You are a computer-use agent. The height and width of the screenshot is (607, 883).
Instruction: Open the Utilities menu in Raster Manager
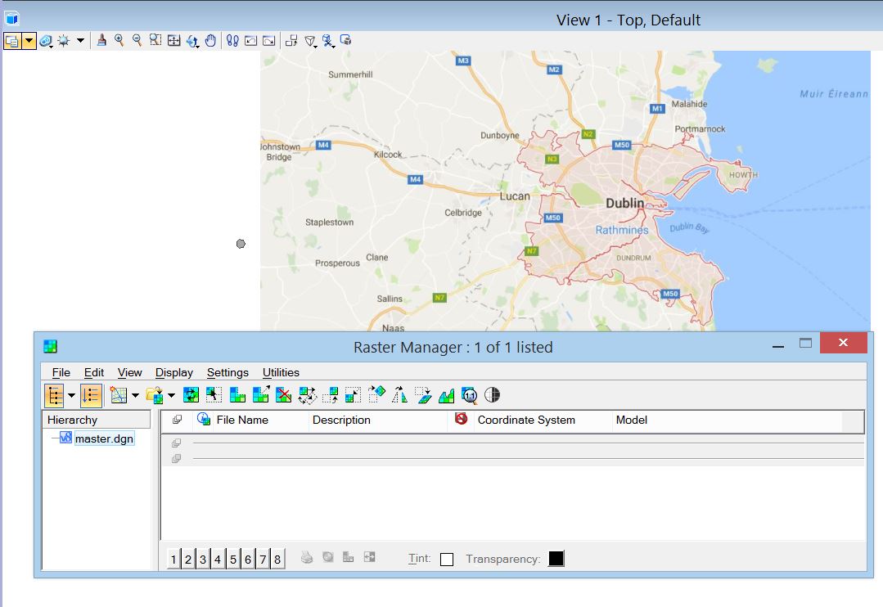point(281,373)
